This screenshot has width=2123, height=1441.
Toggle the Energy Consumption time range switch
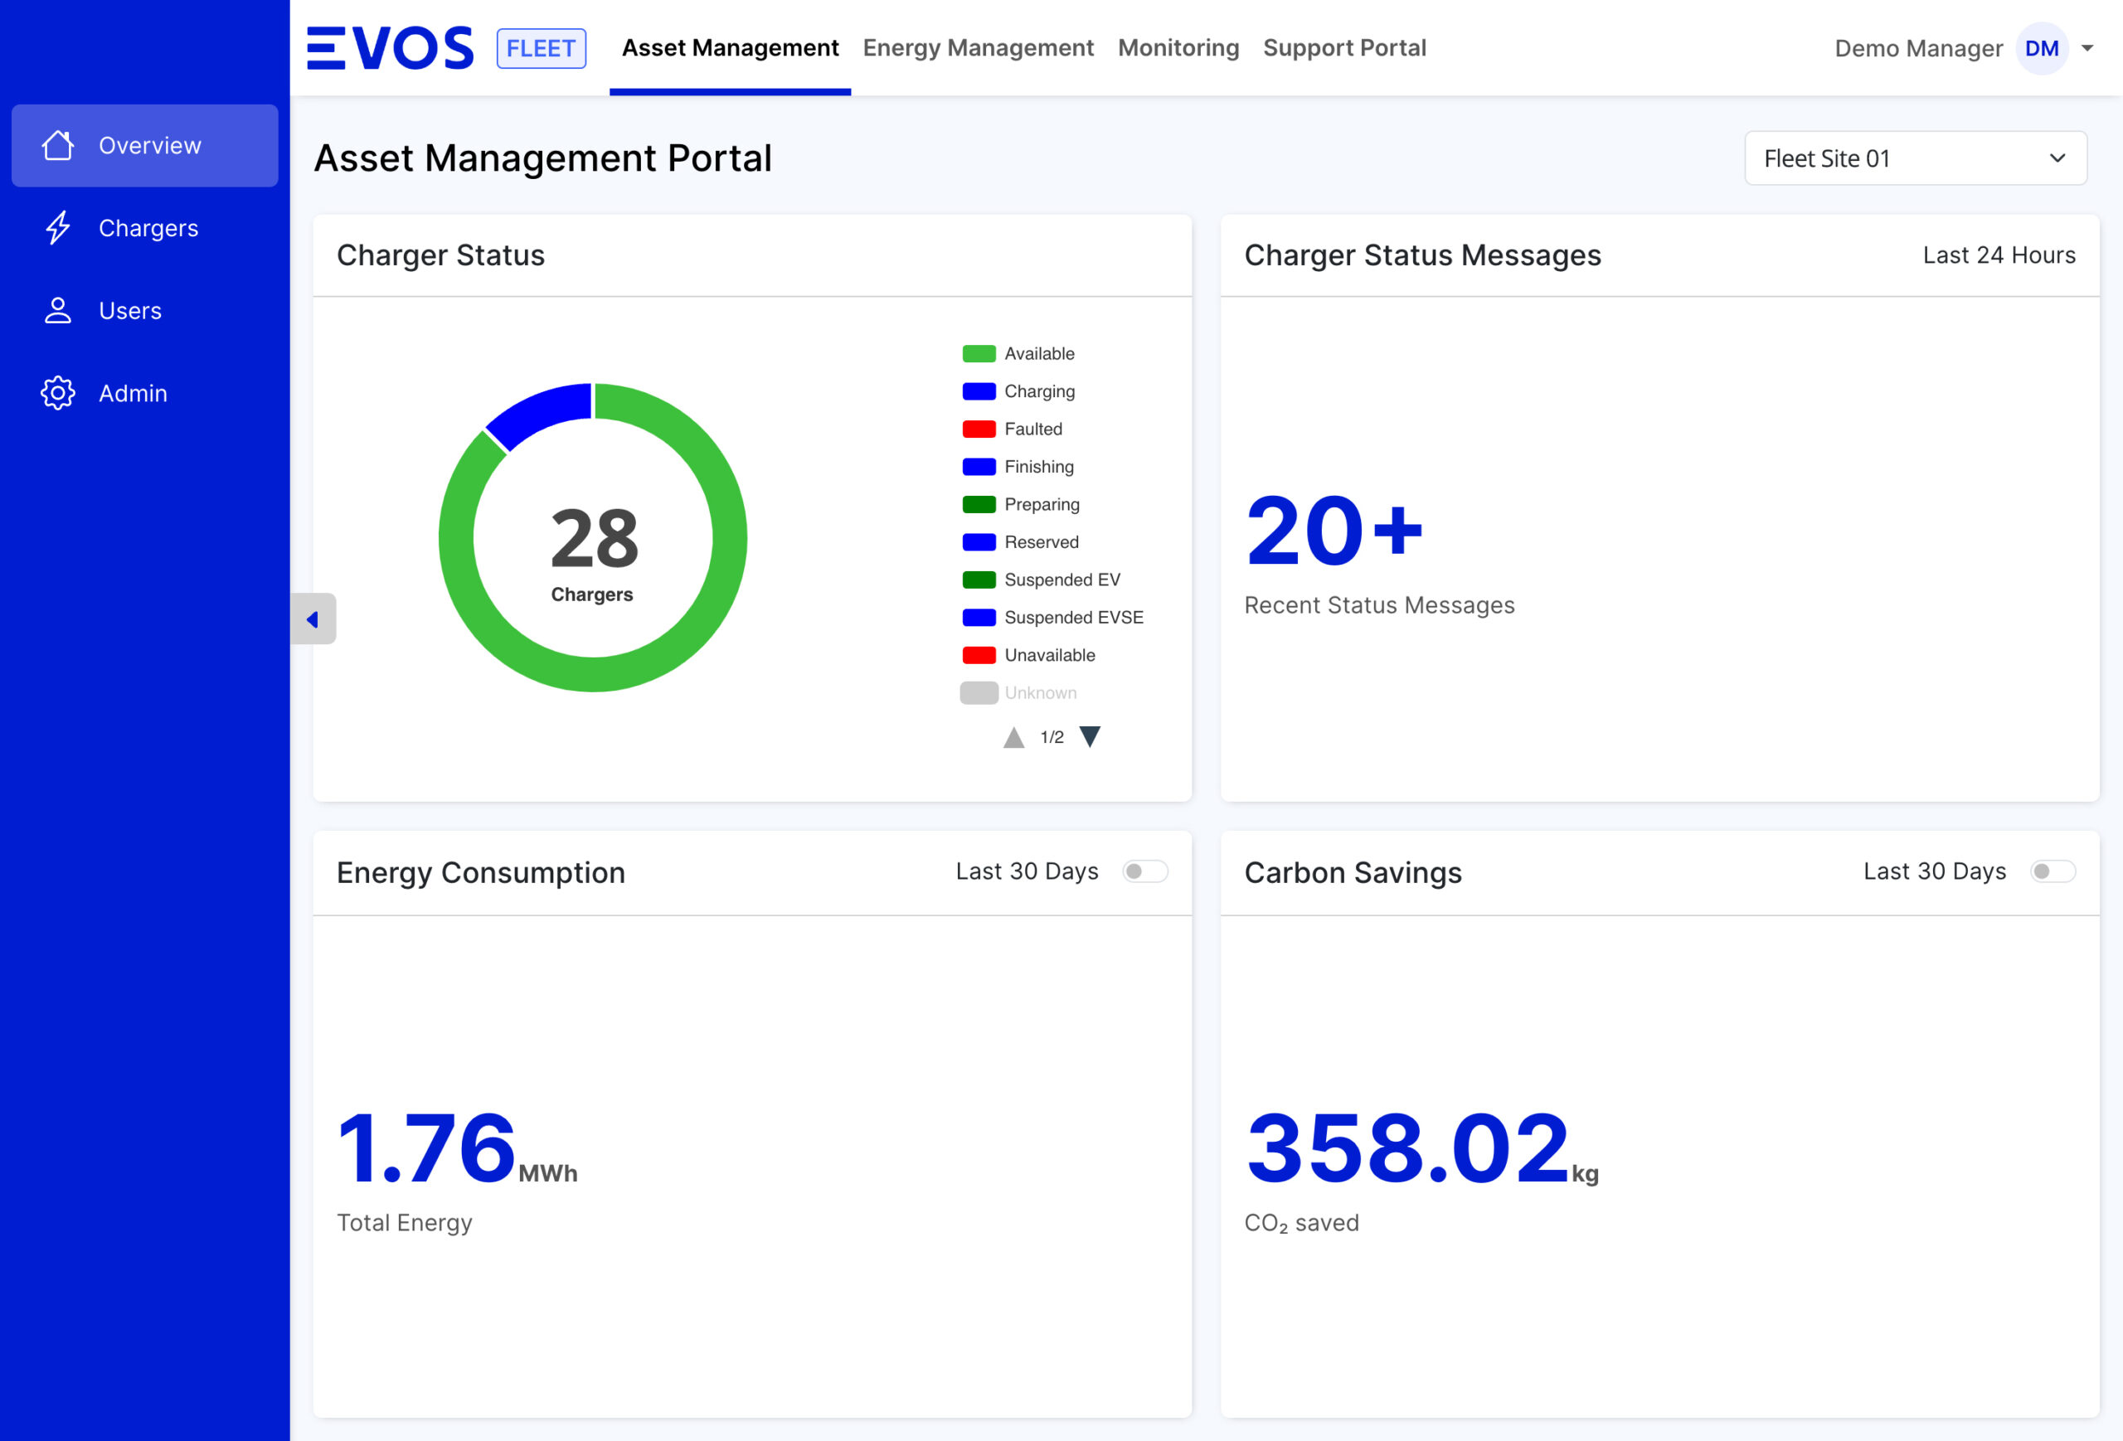click(x=1144, y=871)
